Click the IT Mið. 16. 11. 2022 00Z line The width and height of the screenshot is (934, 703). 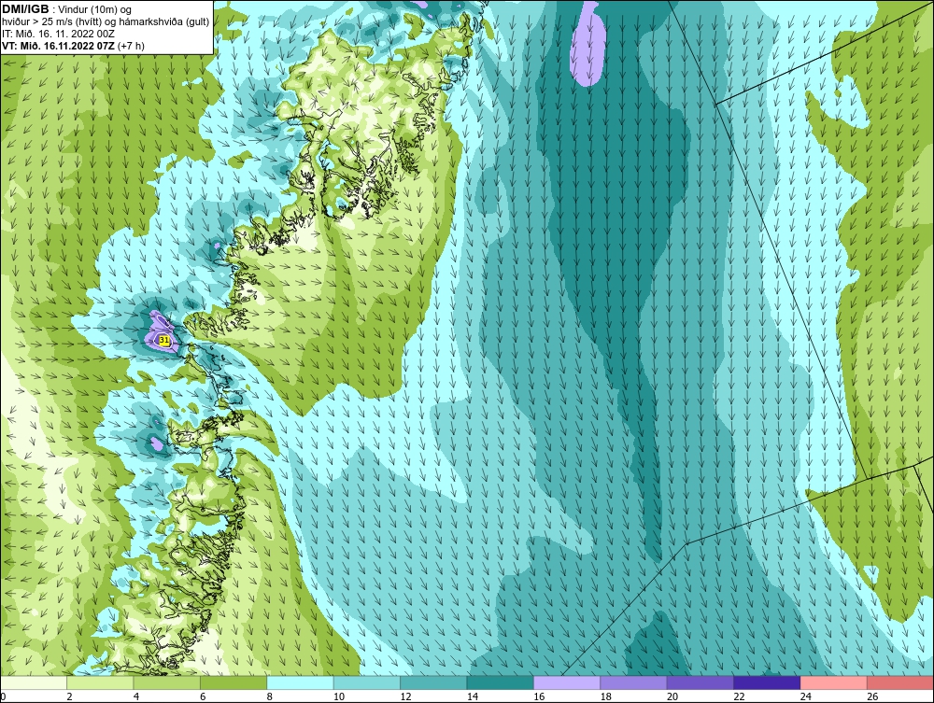click(58, 34)
